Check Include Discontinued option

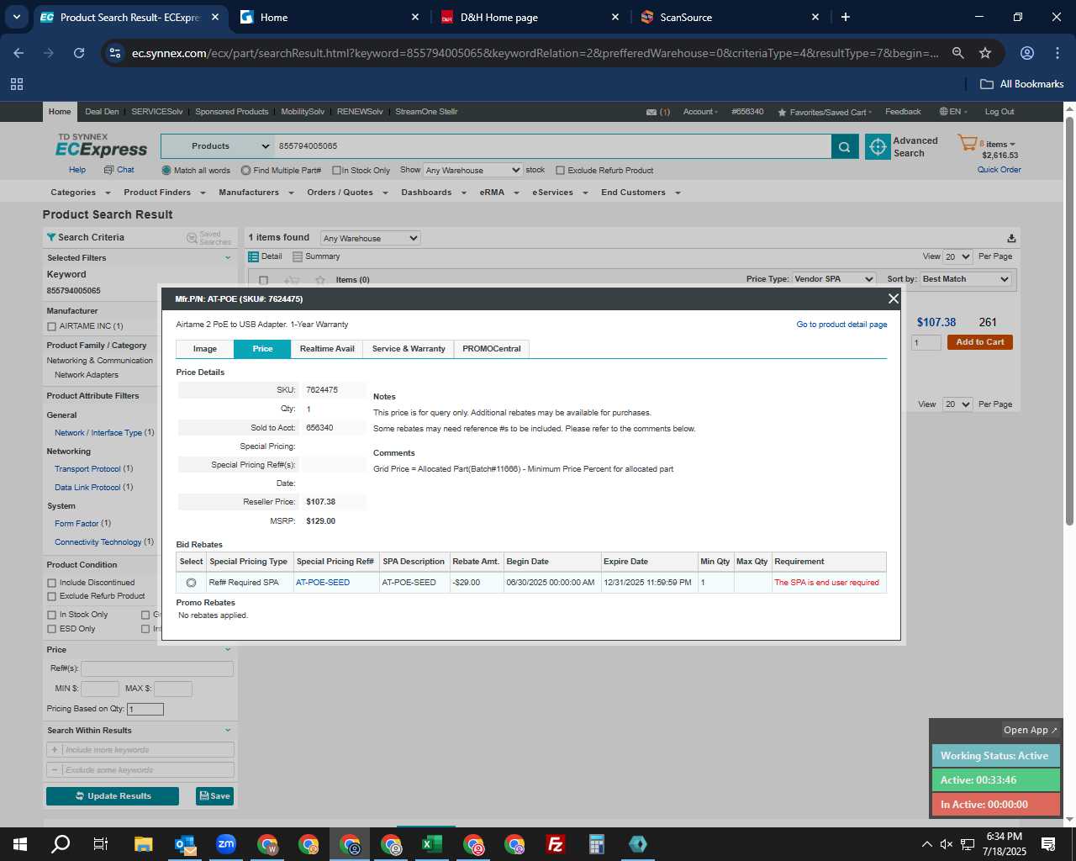51,583
